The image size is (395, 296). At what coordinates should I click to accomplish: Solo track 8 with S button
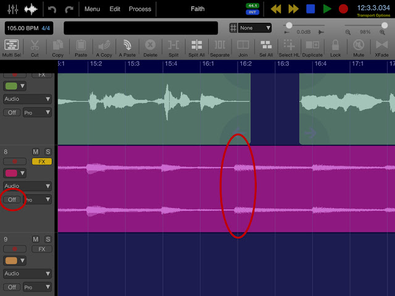(x=48, y=152)
